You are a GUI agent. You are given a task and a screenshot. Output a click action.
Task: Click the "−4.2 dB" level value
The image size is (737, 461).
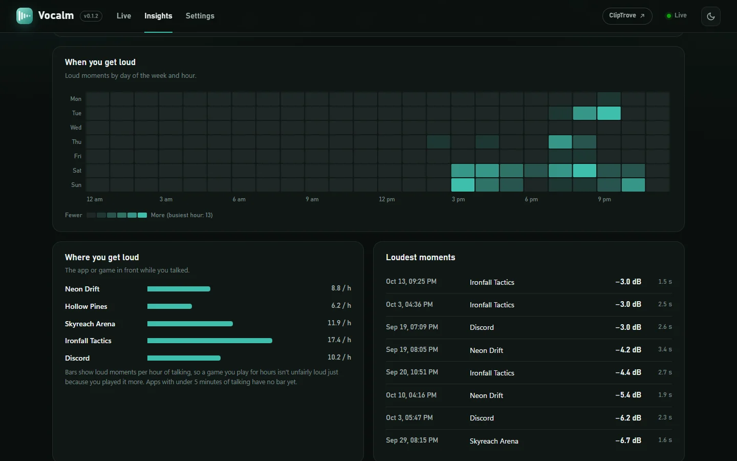point(628,350)
